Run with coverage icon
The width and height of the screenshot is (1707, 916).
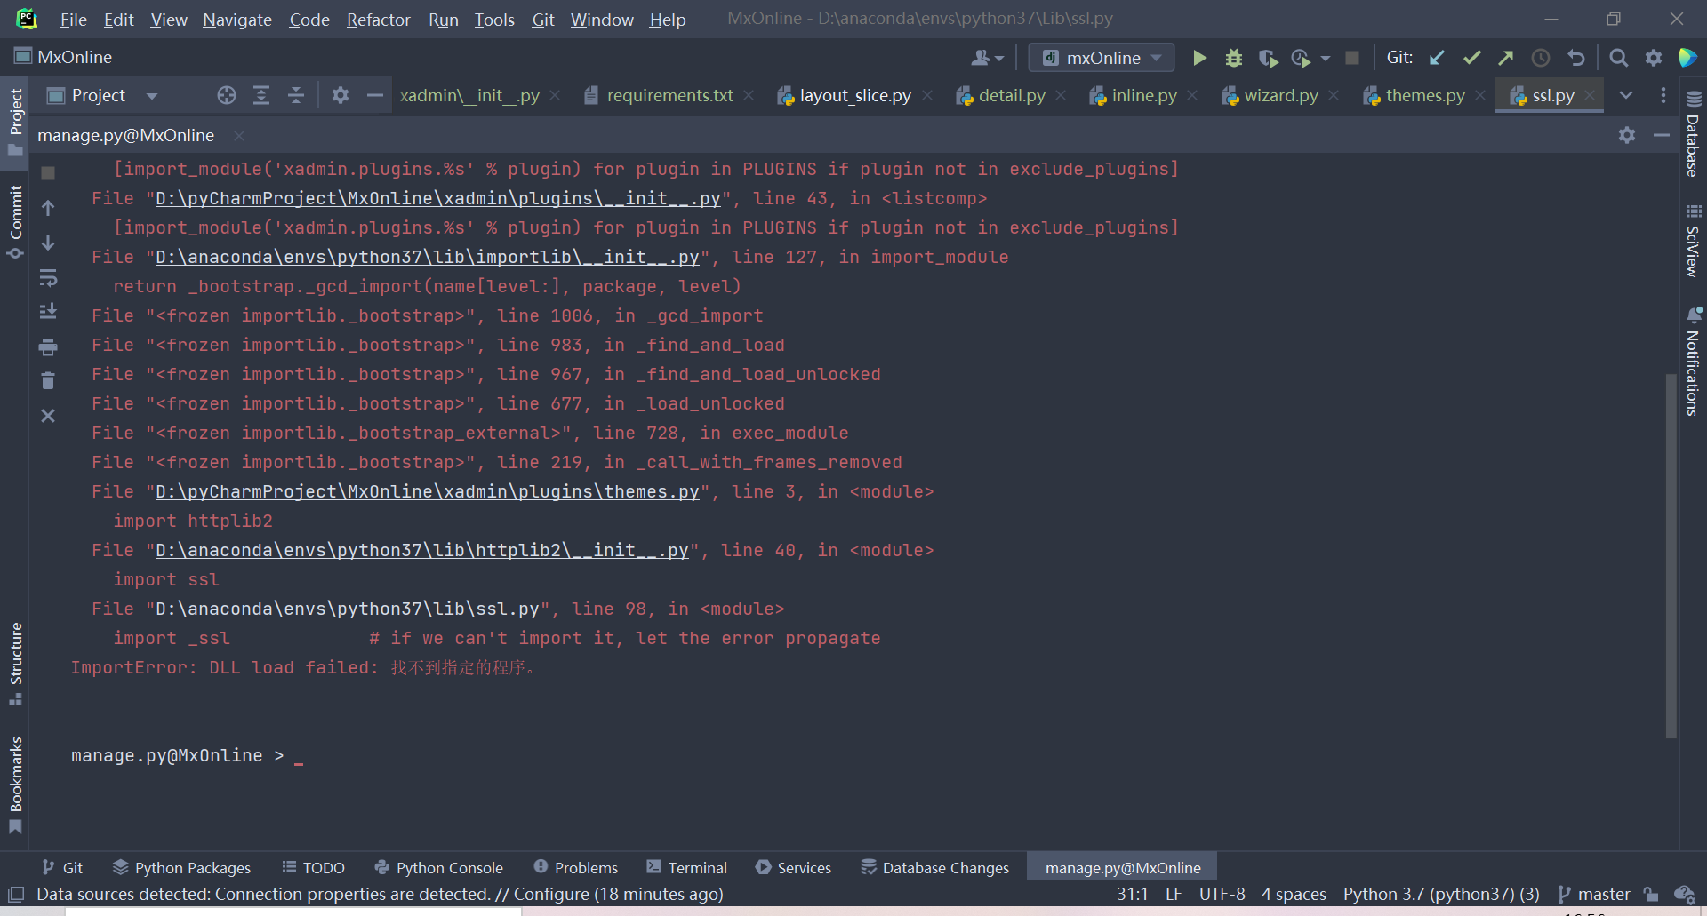tap(1268, 58)
